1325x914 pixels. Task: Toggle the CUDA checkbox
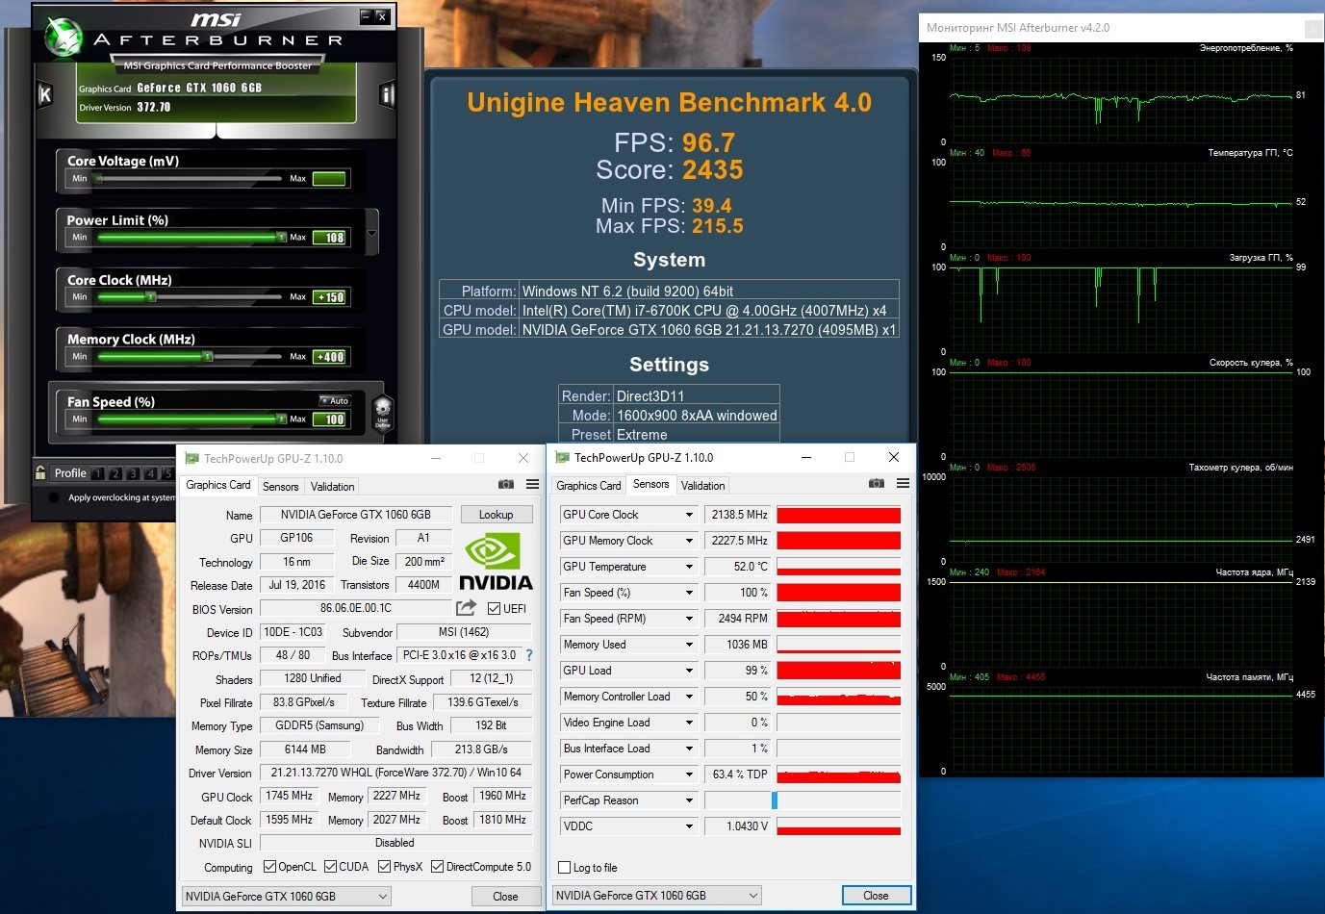330,867
